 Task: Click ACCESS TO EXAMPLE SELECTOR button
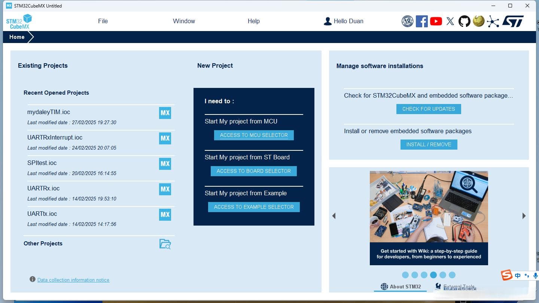(254, 207)
